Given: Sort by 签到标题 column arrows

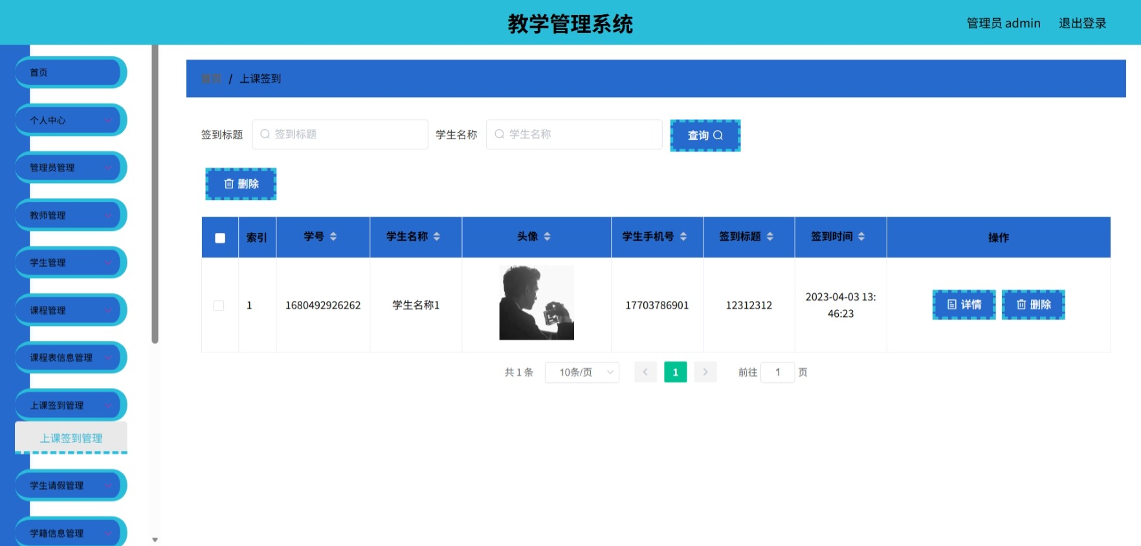Looking at the screenshot, I should [x=770, y=237].
